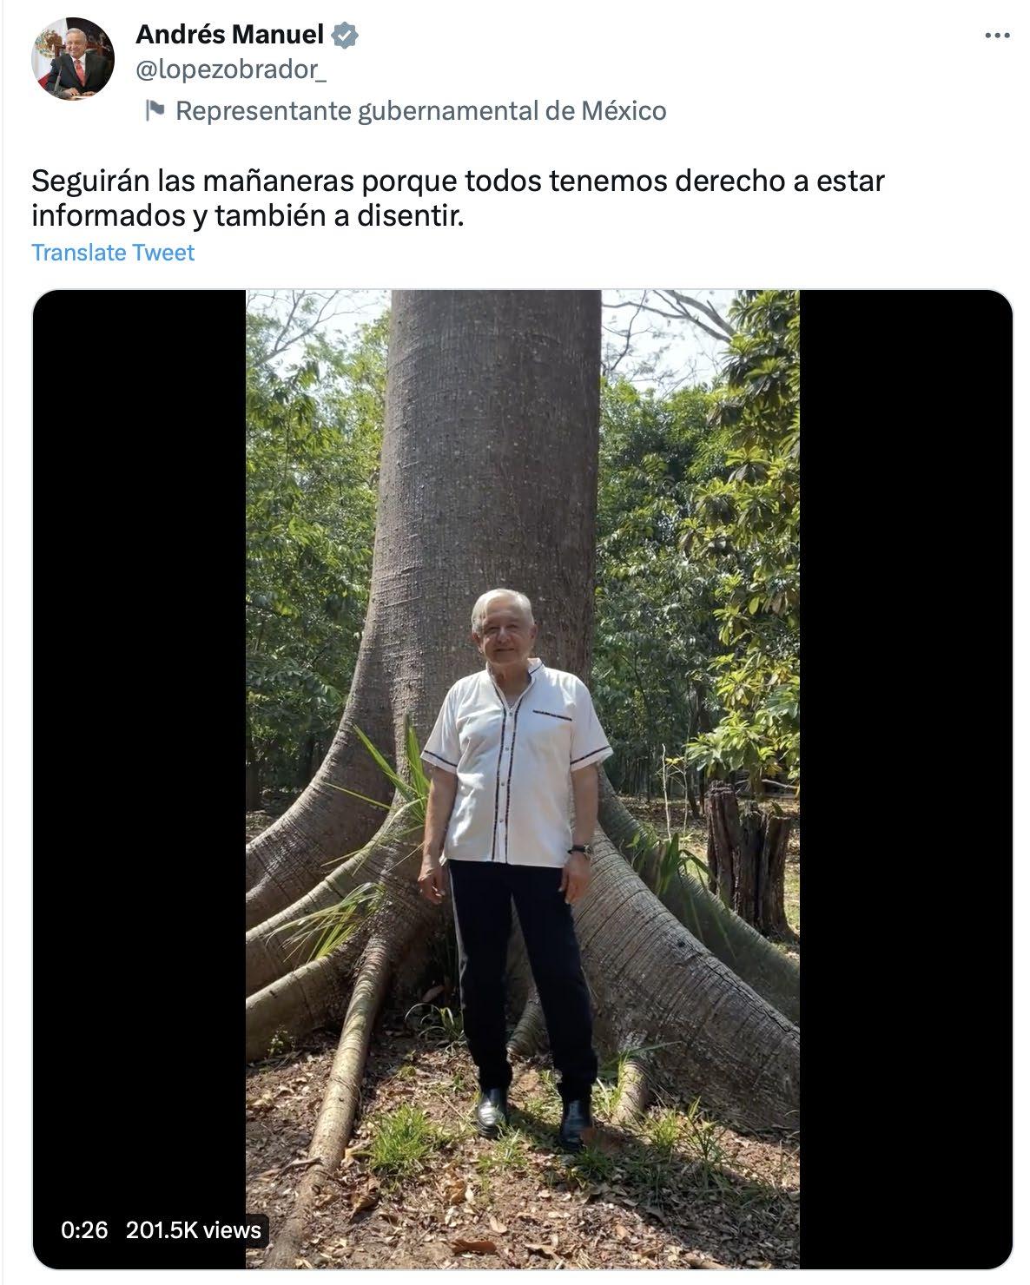Click the blue verified badge
The width and height of the screenshot is (1030, 1285).
coord(345,36)
